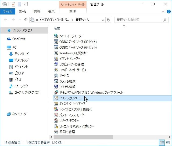Click the horizontal scrollbar right arrow
This screenshot has height=146, width=172.
tap(170, 137)
